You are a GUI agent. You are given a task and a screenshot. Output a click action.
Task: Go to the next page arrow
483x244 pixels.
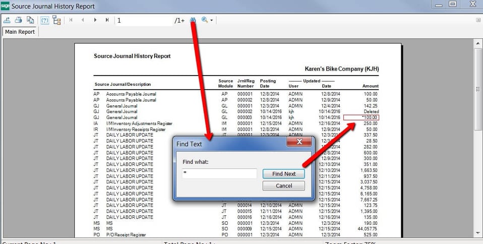click(95, 20)
